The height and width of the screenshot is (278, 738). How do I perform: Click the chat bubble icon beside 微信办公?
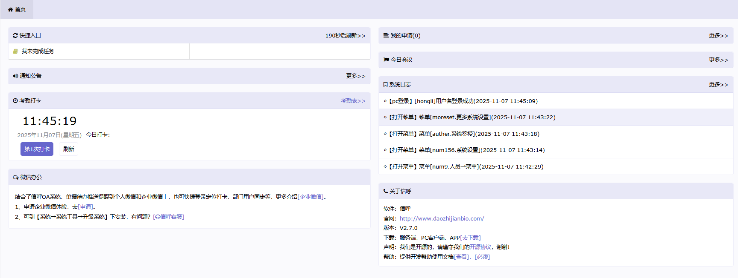tap(16, 178)
